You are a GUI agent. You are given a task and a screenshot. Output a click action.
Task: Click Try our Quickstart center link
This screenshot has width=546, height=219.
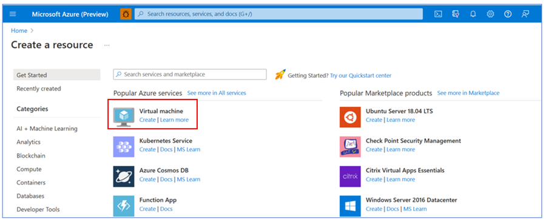click(x=361, y=76)
